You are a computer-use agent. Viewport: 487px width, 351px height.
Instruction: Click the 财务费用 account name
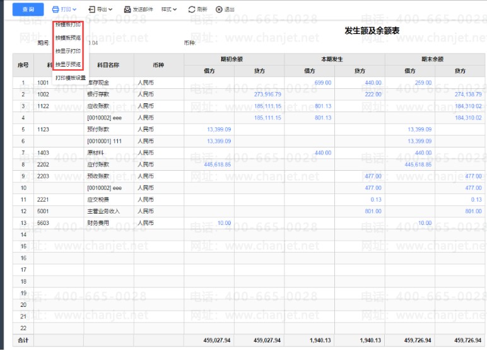coord(98,223)
